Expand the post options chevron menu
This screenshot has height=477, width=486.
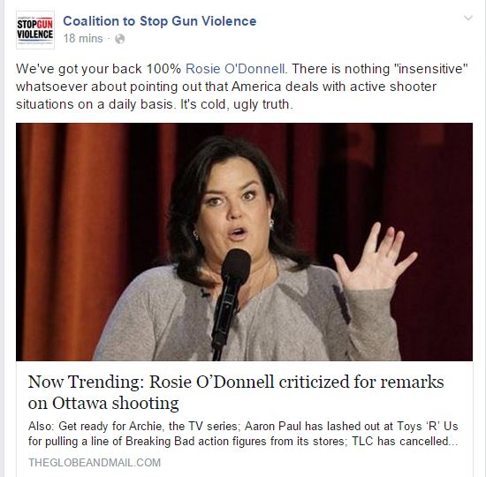pos(468,18)
